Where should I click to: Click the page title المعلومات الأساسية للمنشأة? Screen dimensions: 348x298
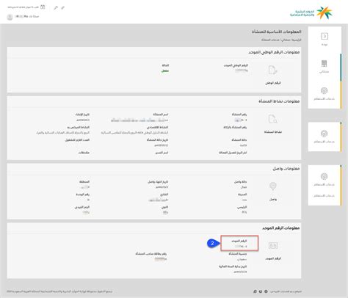(x=277, y=32)
